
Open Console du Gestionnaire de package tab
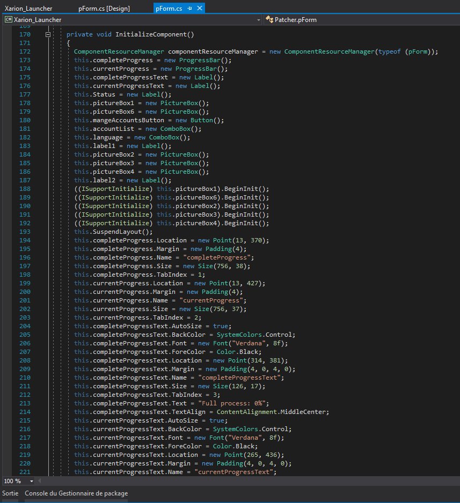76,493
